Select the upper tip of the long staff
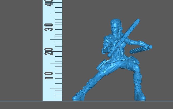Screen dimensions: 173x109 pos(138,20)
